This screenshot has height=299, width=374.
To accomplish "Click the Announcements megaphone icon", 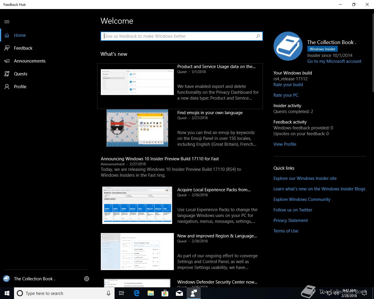I will (x=7, y=61).
